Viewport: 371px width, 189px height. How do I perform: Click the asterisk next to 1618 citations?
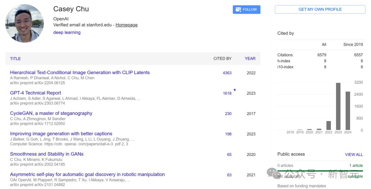click(x=235, y=90)
